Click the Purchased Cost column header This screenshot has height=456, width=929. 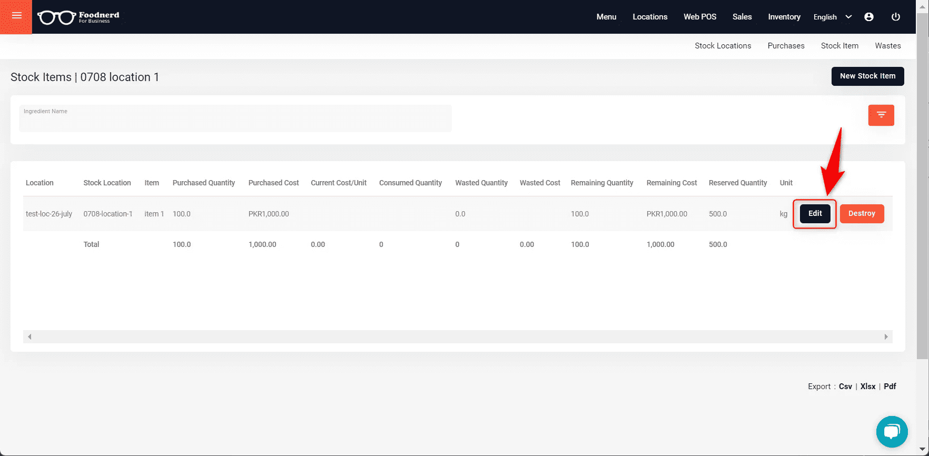tap(273, 183)
